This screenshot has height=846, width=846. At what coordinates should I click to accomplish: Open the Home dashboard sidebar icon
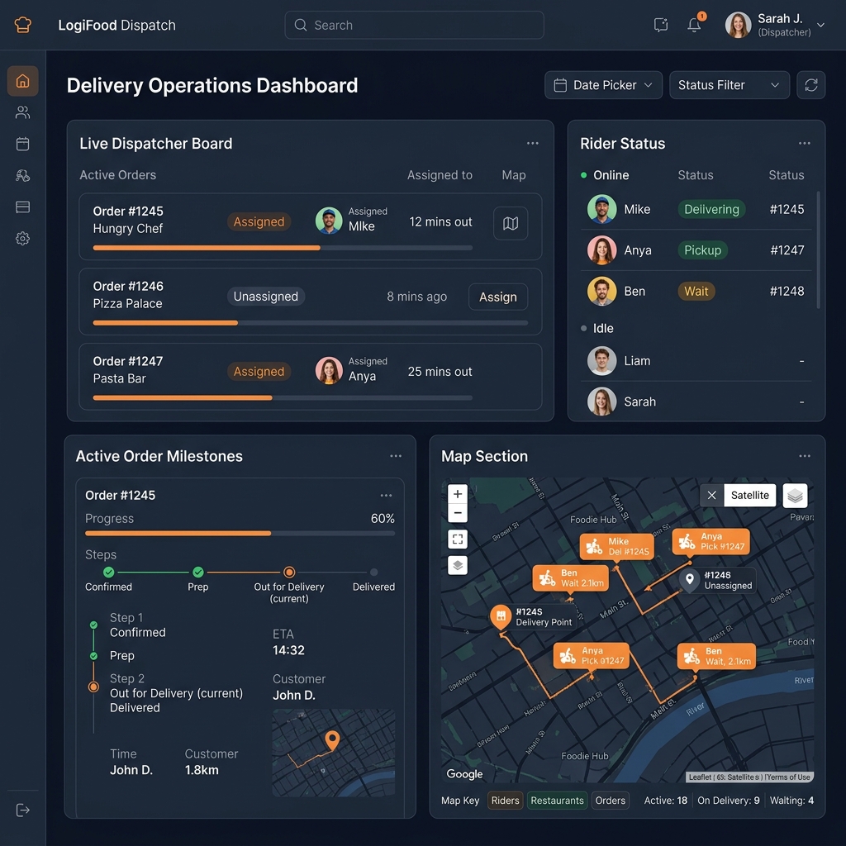point(22,81)
